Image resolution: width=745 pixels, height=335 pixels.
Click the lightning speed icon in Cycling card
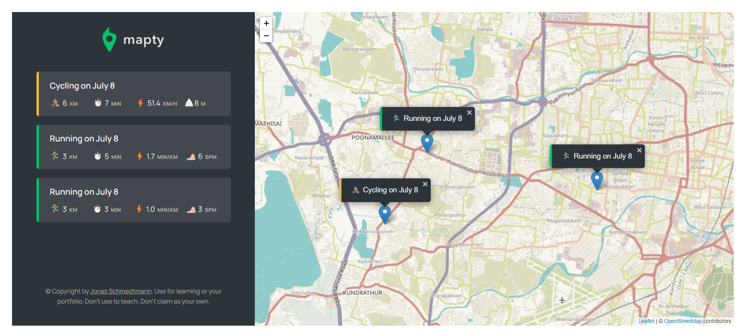click(140, 103)
